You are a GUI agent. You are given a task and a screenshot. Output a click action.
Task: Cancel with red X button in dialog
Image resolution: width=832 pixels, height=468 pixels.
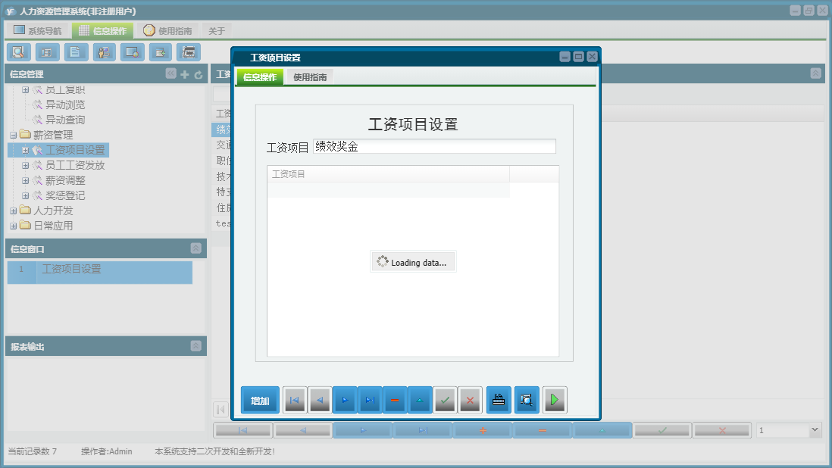pos(470,400)
